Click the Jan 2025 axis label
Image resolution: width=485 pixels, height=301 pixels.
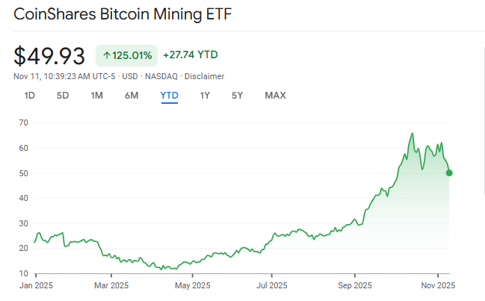34,285
